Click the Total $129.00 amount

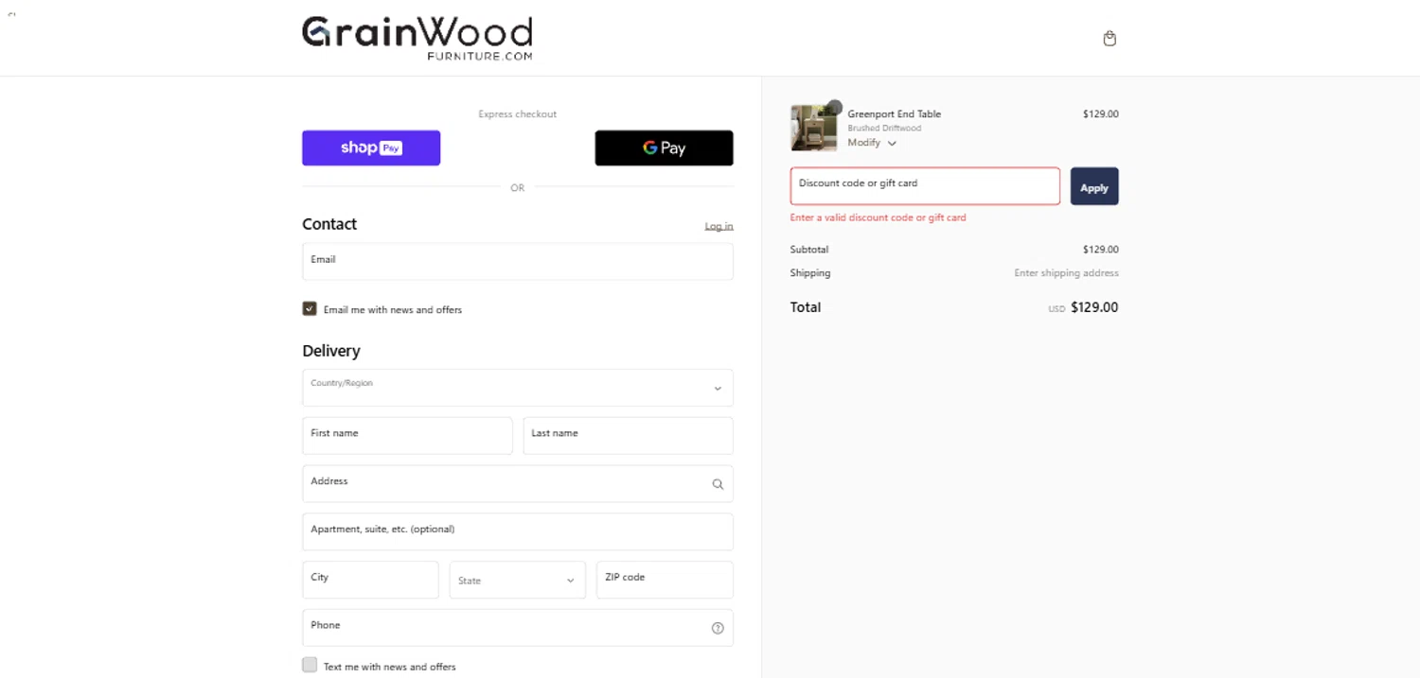click(x=1094, y=307)
